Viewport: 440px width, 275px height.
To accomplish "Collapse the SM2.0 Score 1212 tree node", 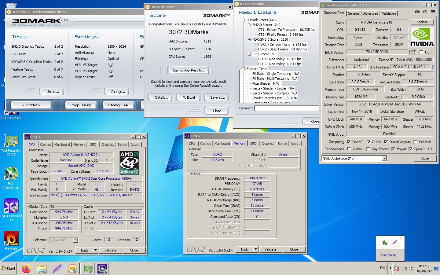I will pyautogui.click(x=249, y=25).
